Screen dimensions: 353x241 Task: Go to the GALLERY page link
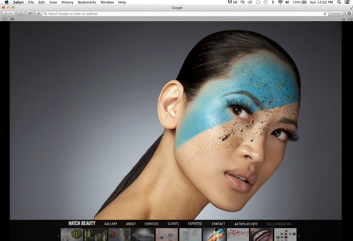click(111, 224)
